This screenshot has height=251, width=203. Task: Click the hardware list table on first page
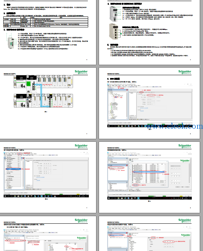tap(46, 22)
